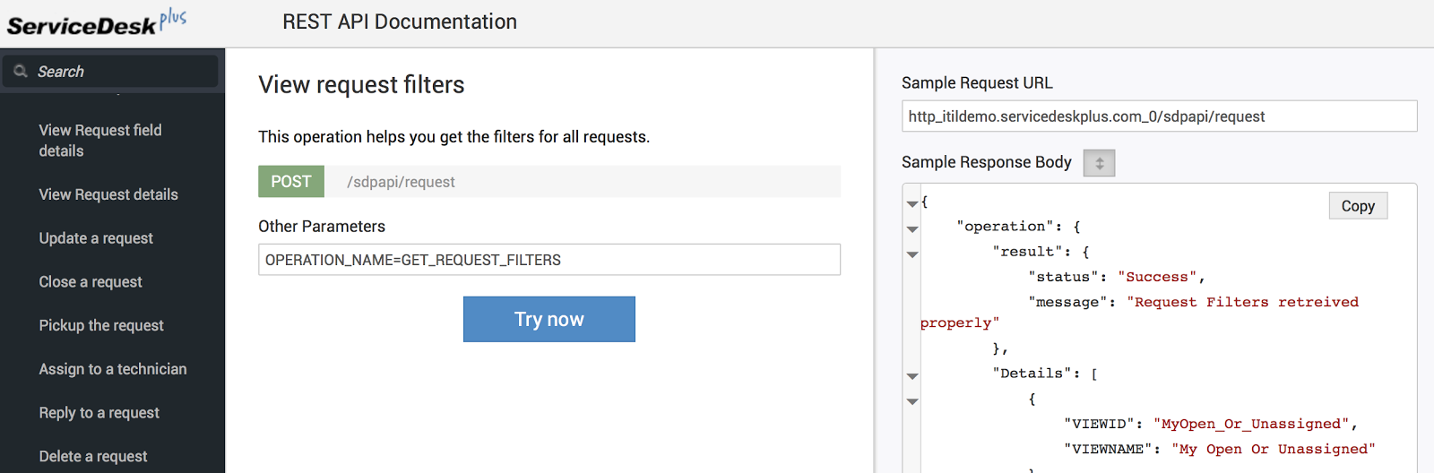The width and height of the screenshot is (1434, 473).
Task: Toggle the Sample Response Body expand icon
Action: (x=1099, y=163)
